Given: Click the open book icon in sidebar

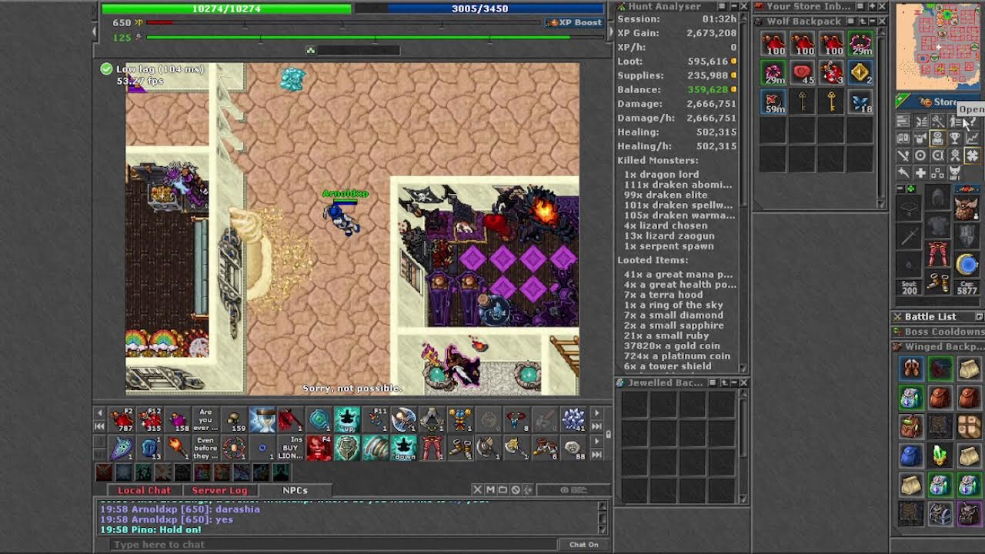Looking at the screenshot, I should click(x=903, y=138).
